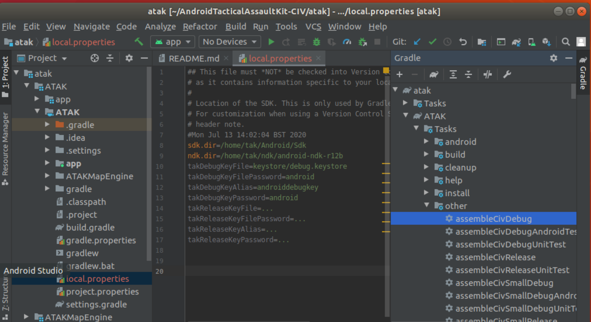This screenshot has height=322, width=591.
Task: Select settings.gradle in Project tree
Action: (x=96, y=304)
